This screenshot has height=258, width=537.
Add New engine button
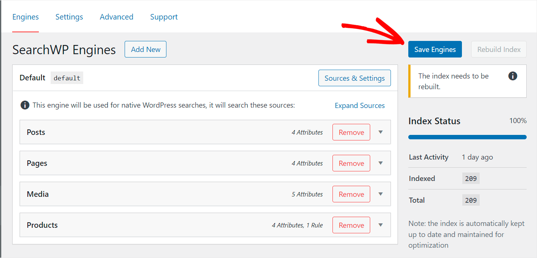[x=146, y=49]
